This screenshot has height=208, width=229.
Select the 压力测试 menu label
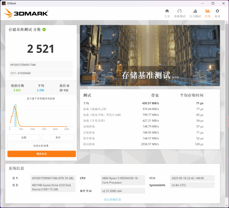195,16
